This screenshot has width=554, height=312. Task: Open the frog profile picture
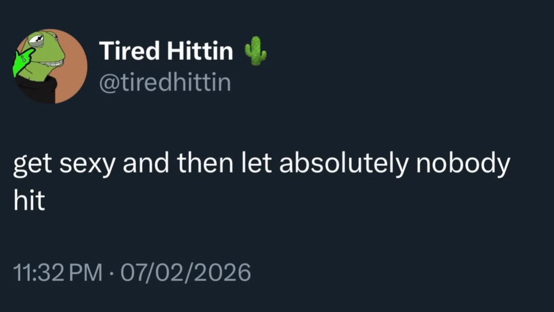[50, 66]
